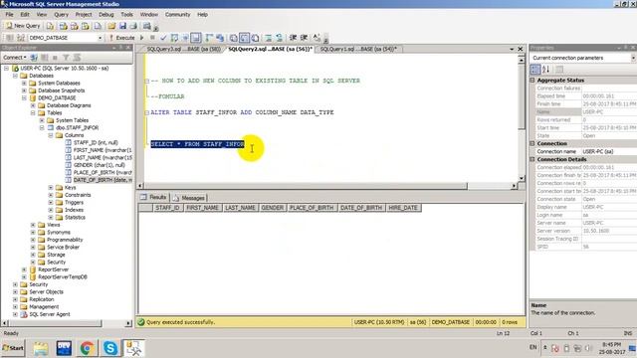Click the STAFF_ID results column header
Screen dimensions: 637x358
[167, 208]
